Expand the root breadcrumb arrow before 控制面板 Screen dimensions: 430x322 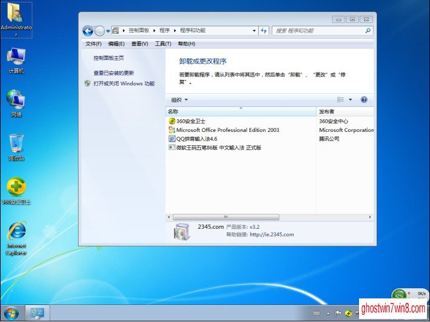124,31
